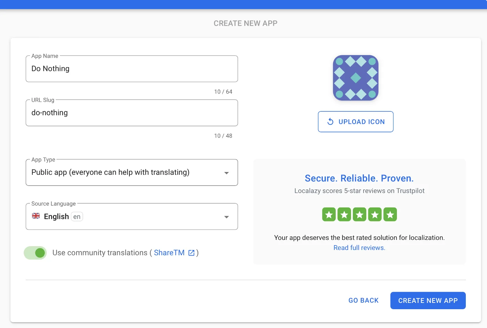
Task: Select the Public app type combo box
Action: (125, 172)
